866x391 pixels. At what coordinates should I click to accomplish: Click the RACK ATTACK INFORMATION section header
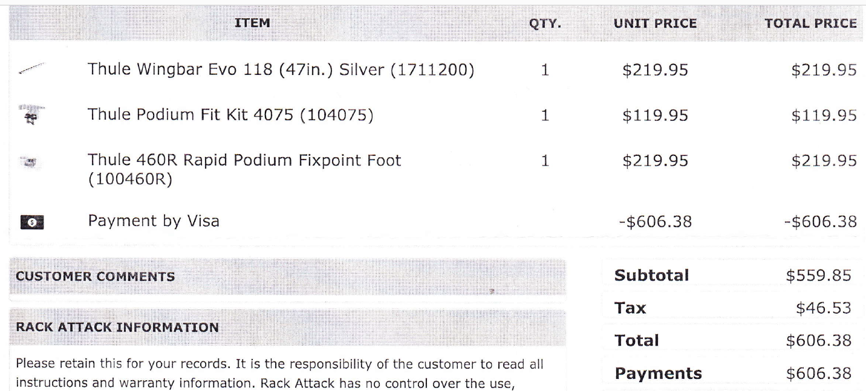point(117,328)
